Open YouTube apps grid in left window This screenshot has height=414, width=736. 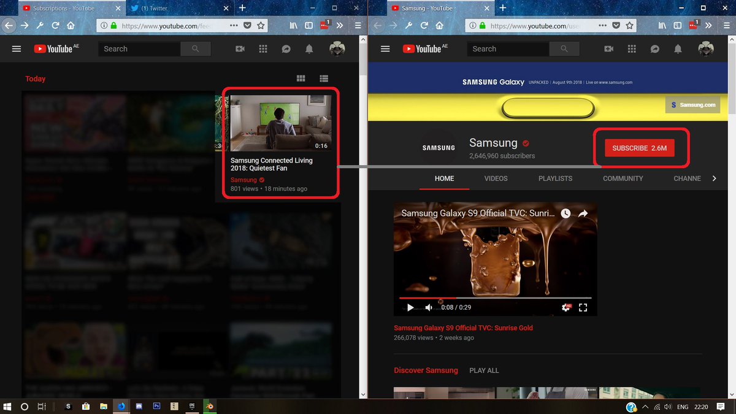pyautogui.click(x=263, y=49)
